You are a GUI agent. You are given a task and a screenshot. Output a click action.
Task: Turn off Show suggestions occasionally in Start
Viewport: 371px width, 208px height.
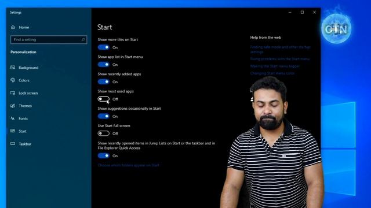104,116
